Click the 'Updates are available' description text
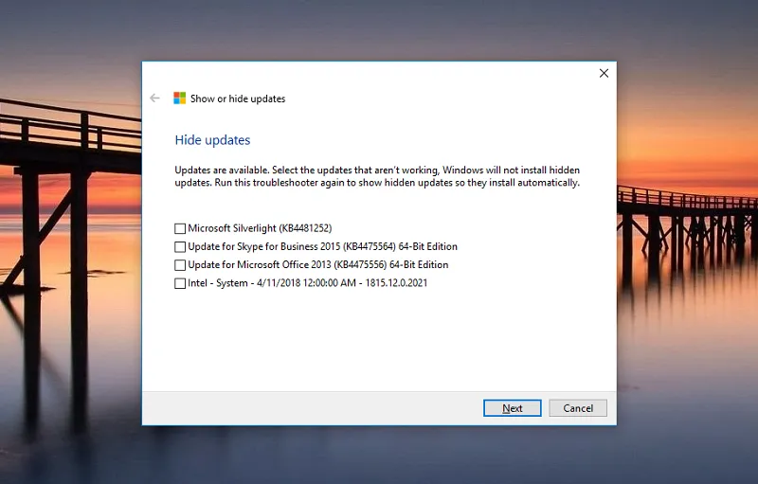 pyautogui.click(x=377, y=176)
